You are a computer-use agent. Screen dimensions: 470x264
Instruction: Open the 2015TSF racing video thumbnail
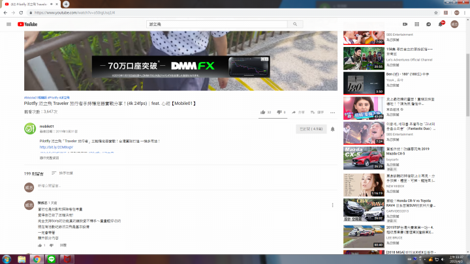(364, 237)
